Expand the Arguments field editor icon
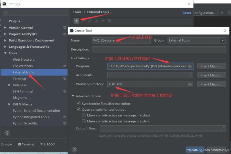 [x=190, y=75]
